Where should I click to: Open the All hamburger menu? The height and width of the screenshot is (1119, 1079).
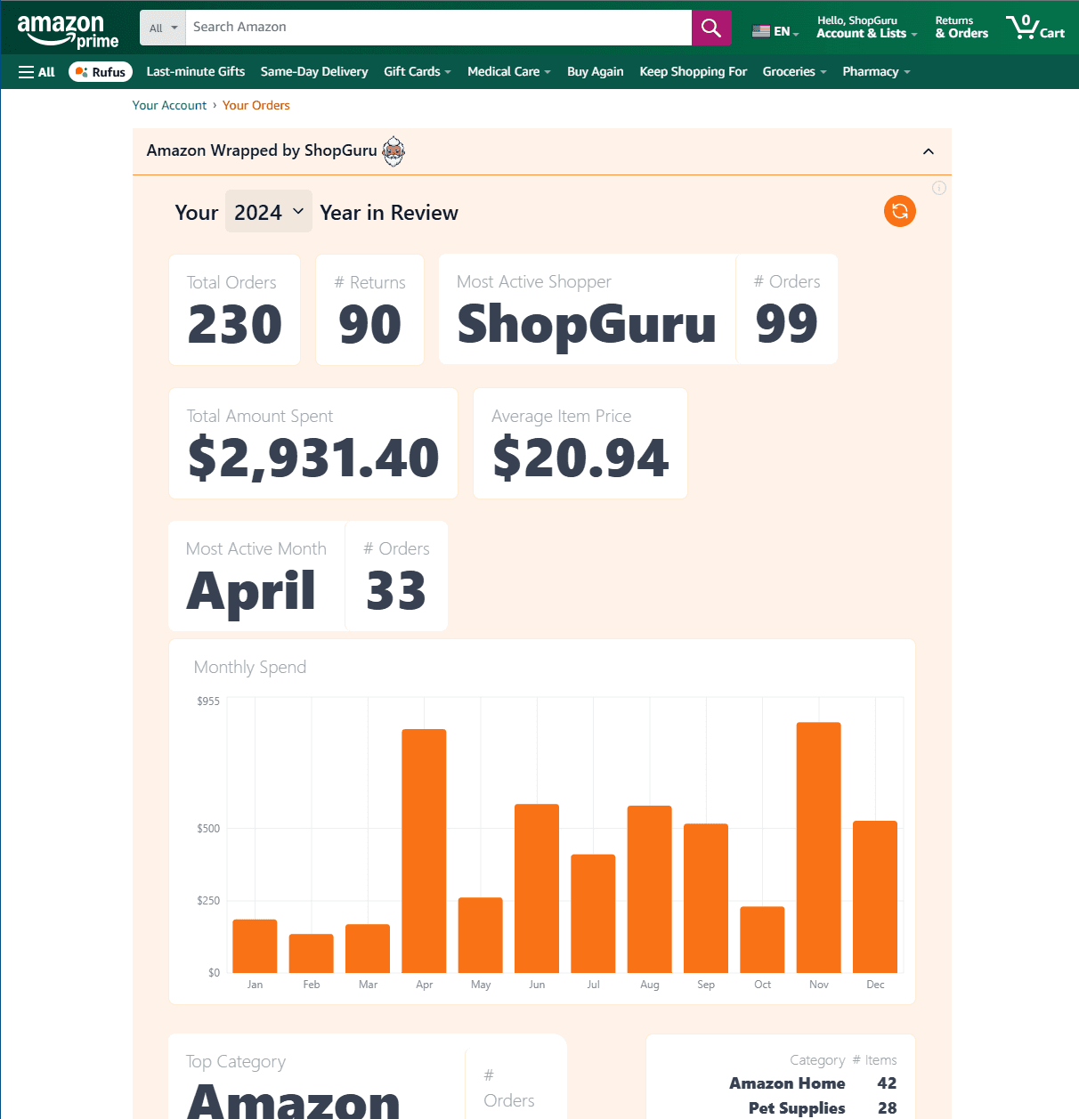click(37, 72)
